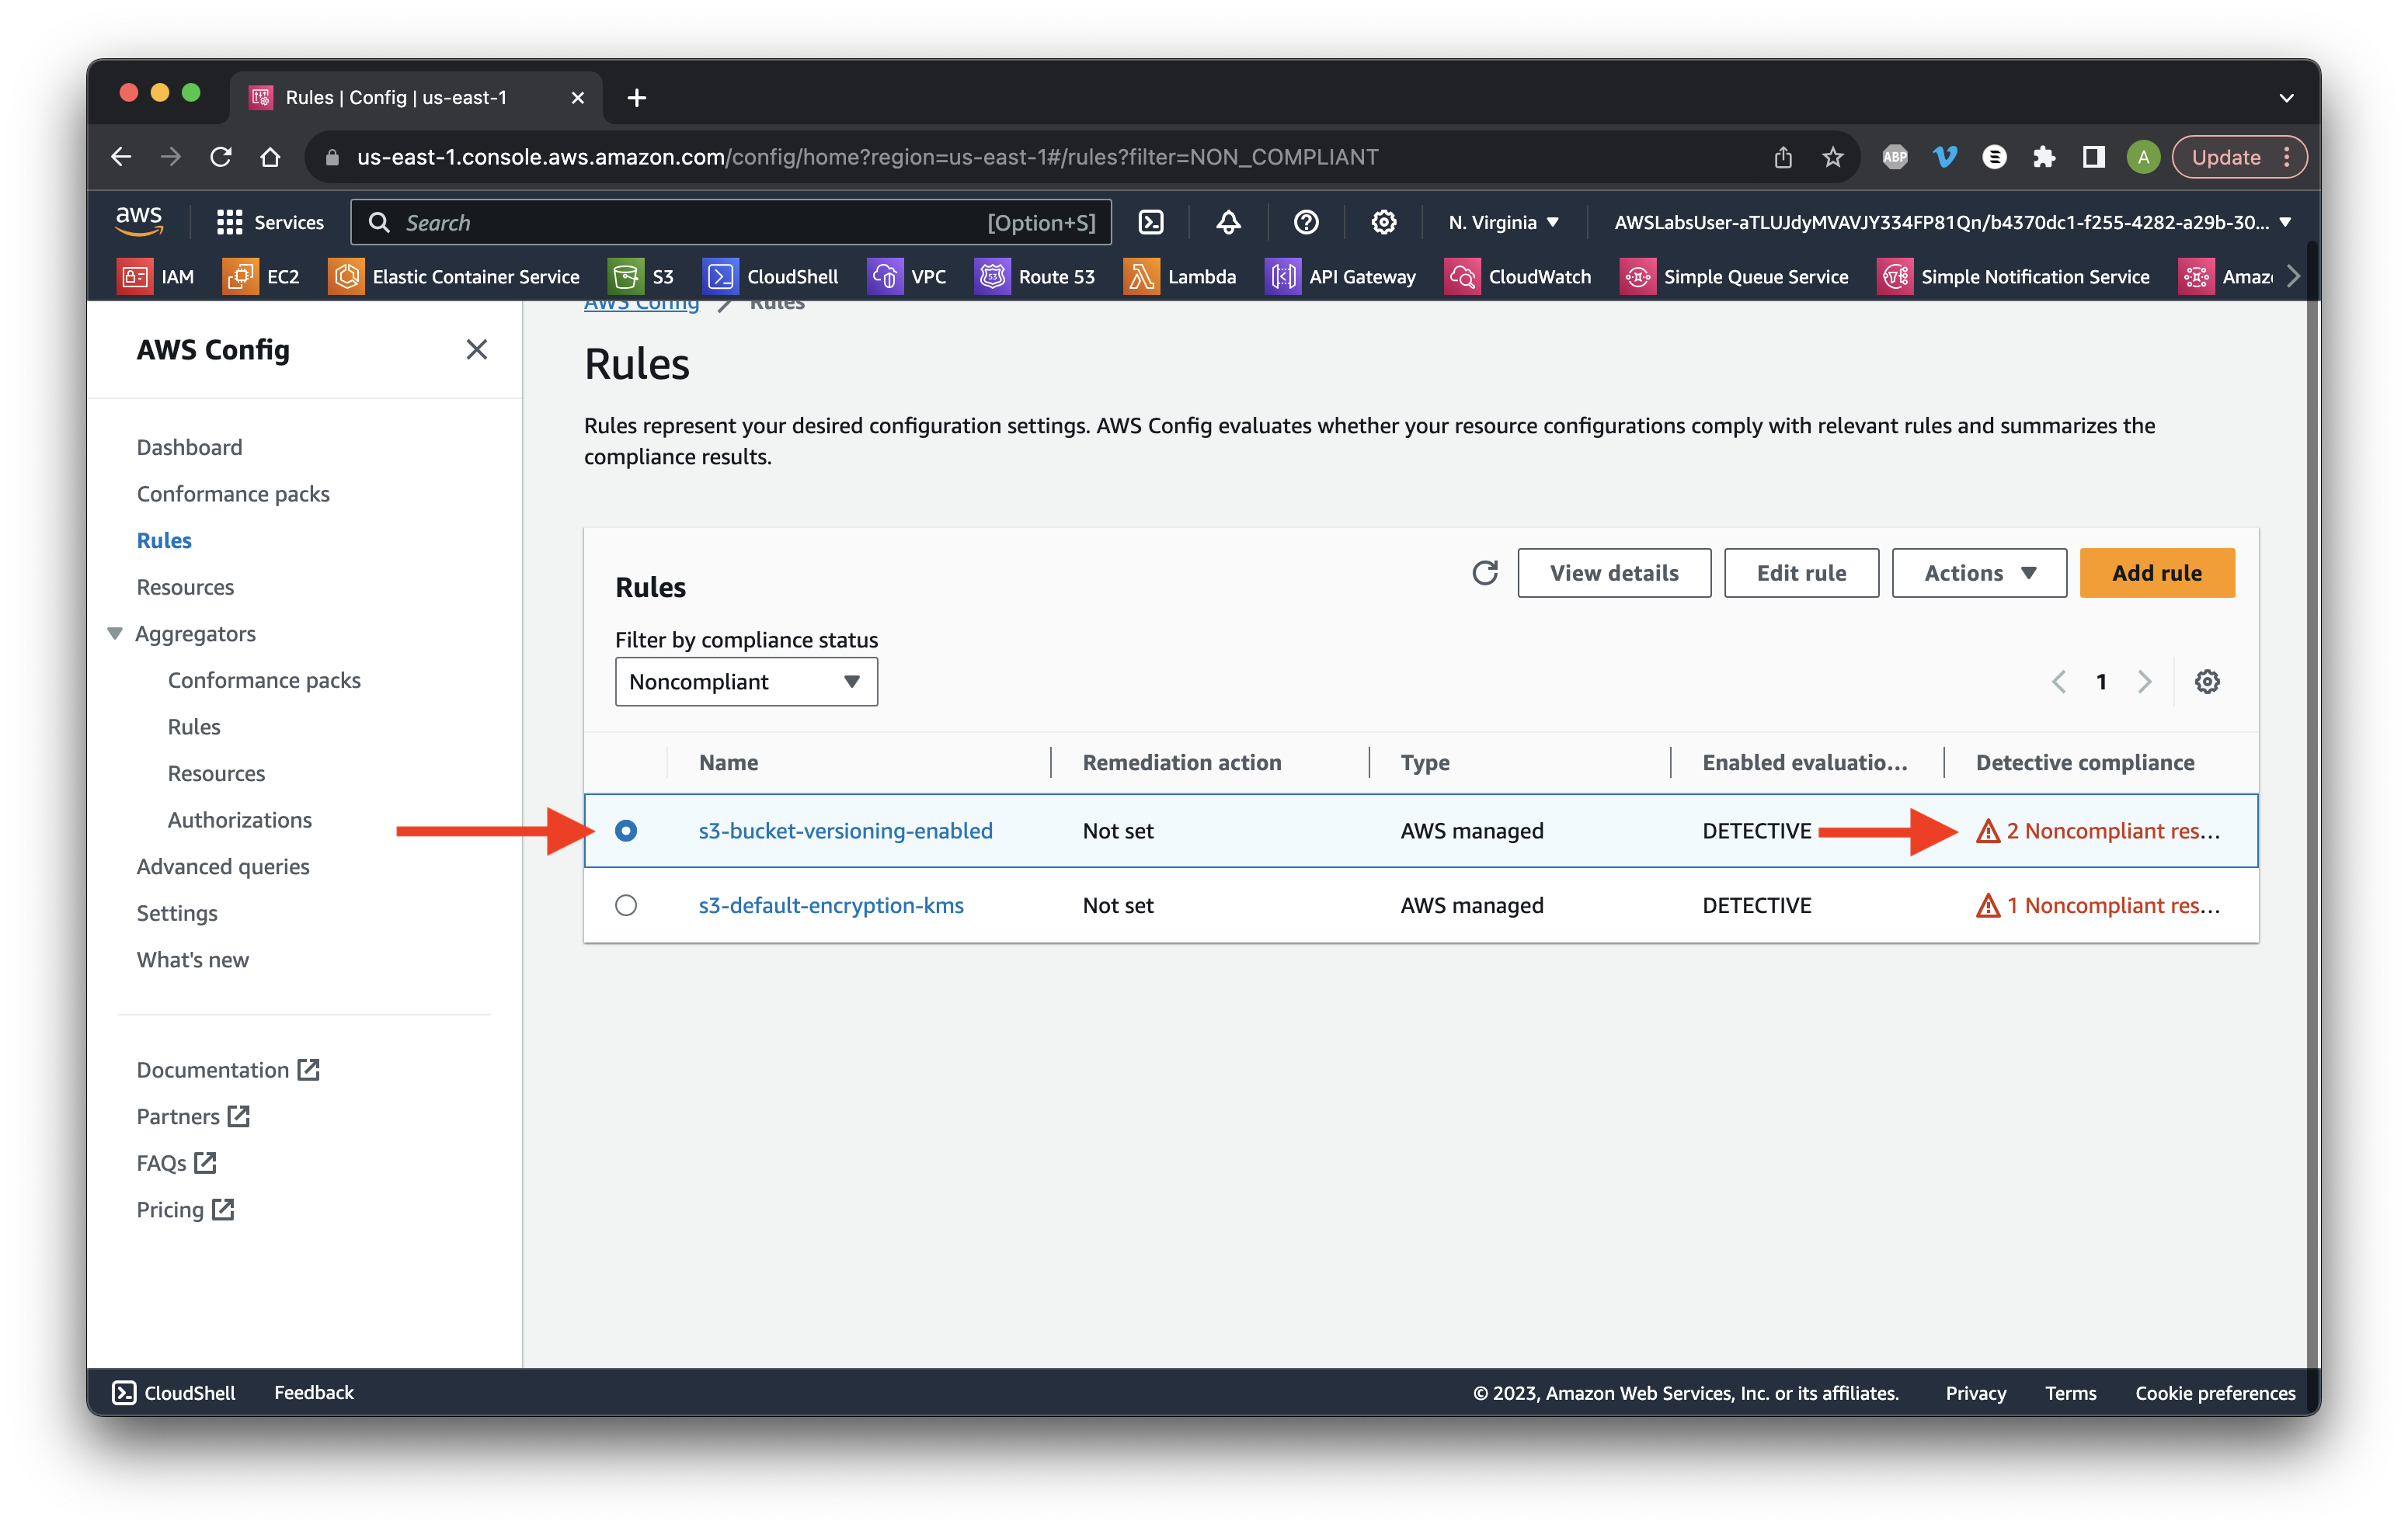Image resolution: width=2408 pixels, height=1531 pixels.
Task: Open the Route 53 shortcut
Action: [1035, 277]
